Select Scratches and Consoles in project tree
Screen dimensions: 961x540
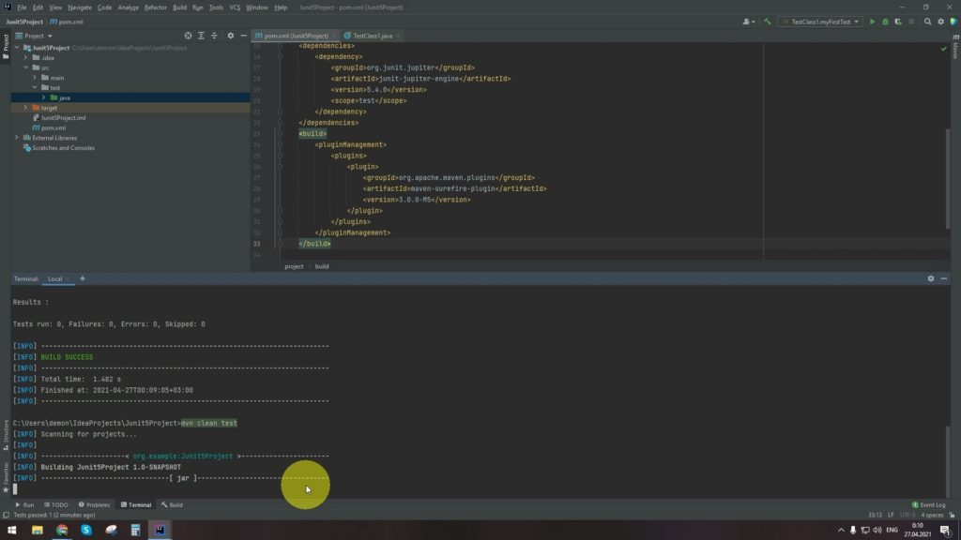pyautogui.click(x=63, y=148)
